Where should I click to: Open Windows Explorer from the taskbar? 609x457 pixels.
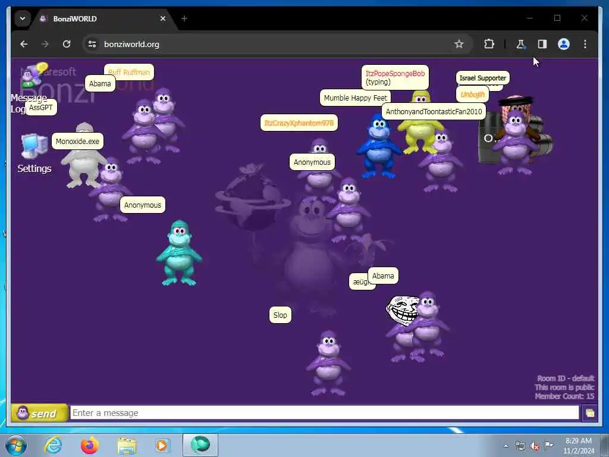pos(127,445)
